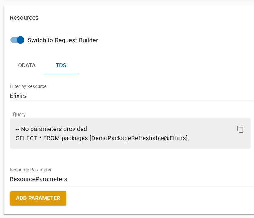Viewport: 254px width, 218px height.
Task: Click the 'No parameters provided' comment line
Action: click(x=51, y=129)
